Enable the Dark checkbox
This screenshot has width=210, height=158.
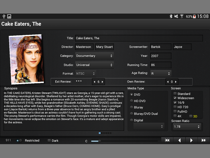tap(49, 141)
